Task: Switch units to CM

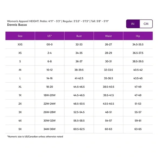Action: pos(146,24)
